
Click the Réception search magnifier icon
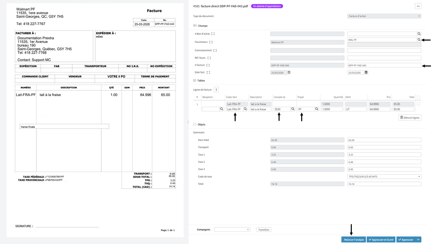point(221,109)
